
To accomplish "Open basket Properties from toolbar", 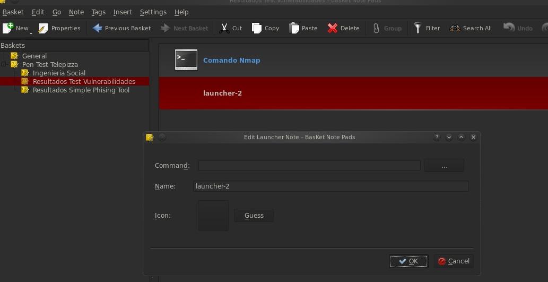I will tap(43, 28).
